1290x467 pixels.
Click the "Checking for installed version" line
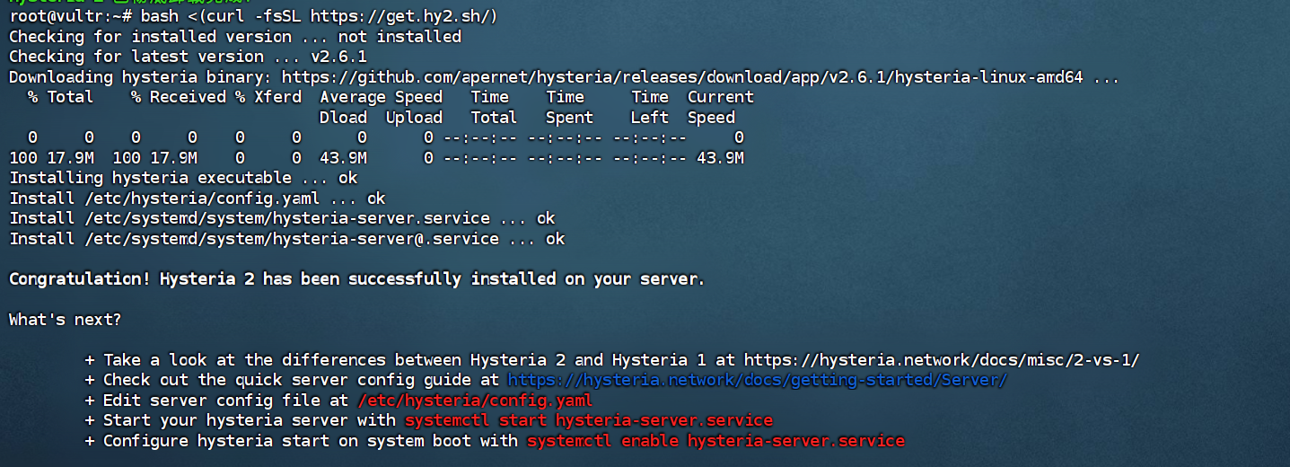[235, 37]
